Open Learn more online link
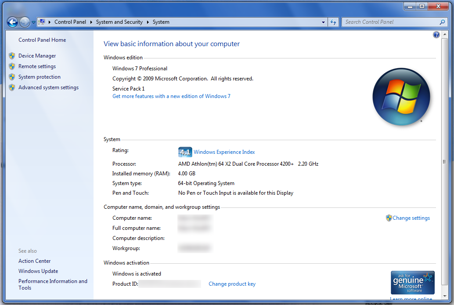Screen dimensions: 454x305 pyautogui.click(x=411, y=298)
